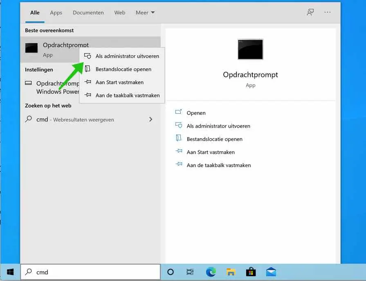Click the file location icon in context menu

pyautogui.click(x=88, y=69)
